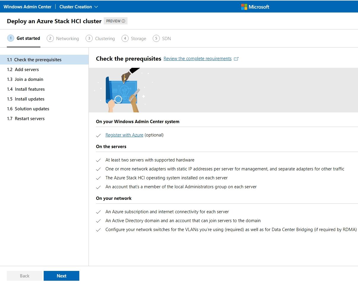The image size is (358, 284).
Task: Click the Microsoft logo in header
Action: click(x=255, y=7)
